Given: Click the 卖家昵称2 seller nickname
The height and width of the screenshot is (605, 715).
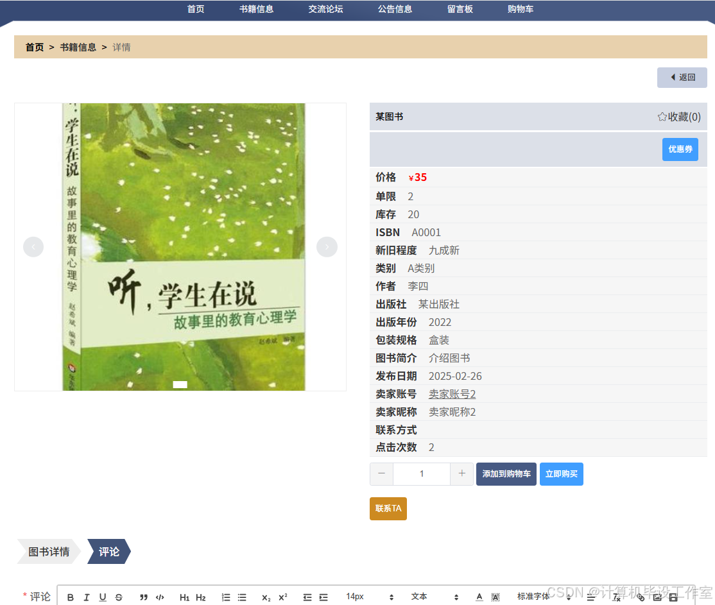Looking at the screenshot, I should [x=452, y=412].
